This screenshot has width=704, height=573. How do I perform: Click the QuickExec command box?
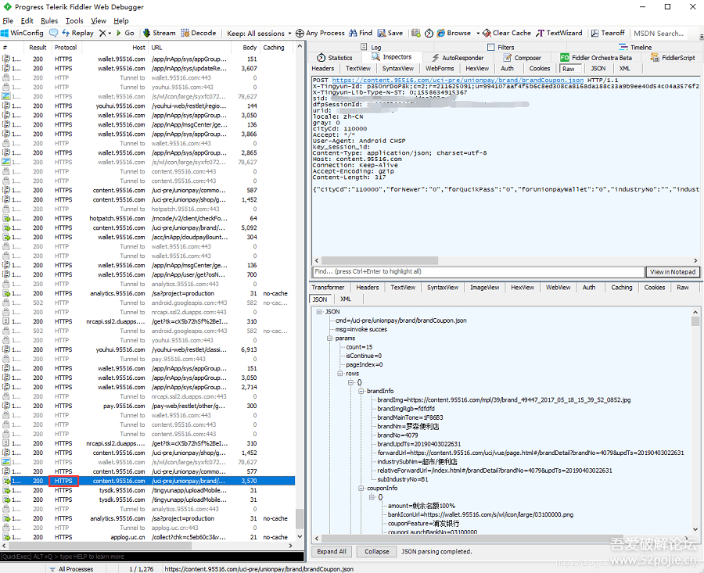pos(153,557)
